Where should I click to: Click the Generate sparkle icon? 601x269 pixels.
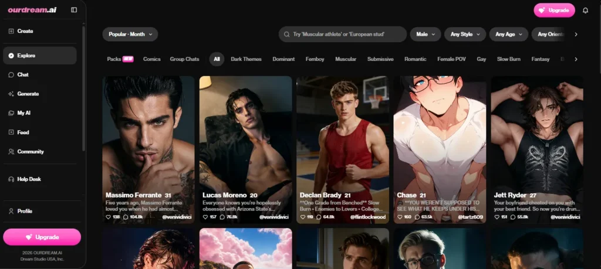coord(11,94)
